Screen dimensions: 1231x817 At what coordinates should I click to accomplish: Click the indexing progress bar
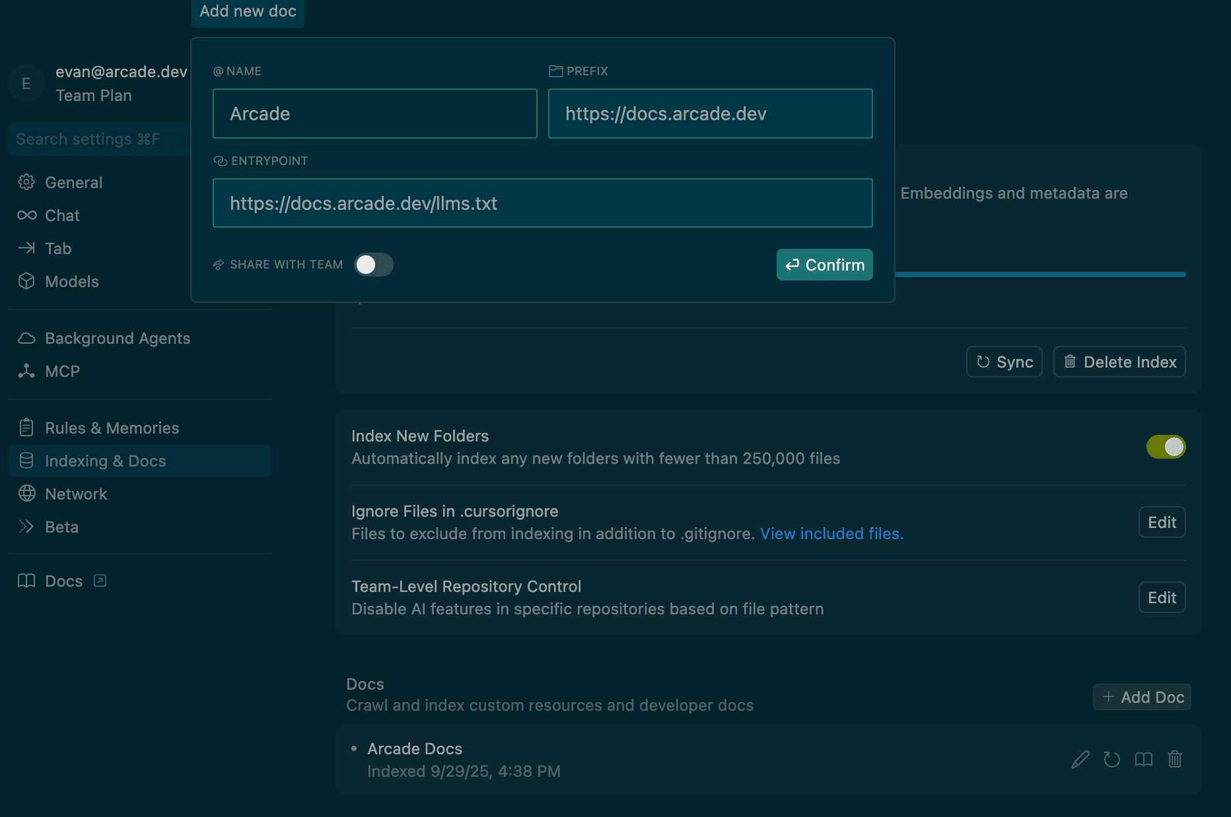(x=1040, y=275)
